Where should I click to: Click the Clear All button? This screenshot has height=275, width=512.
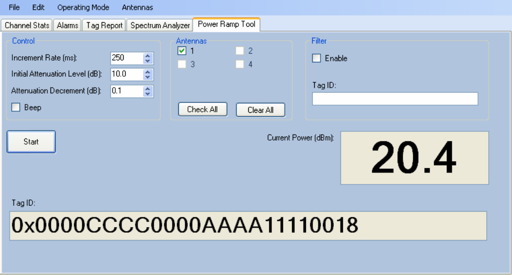point(261,110)
